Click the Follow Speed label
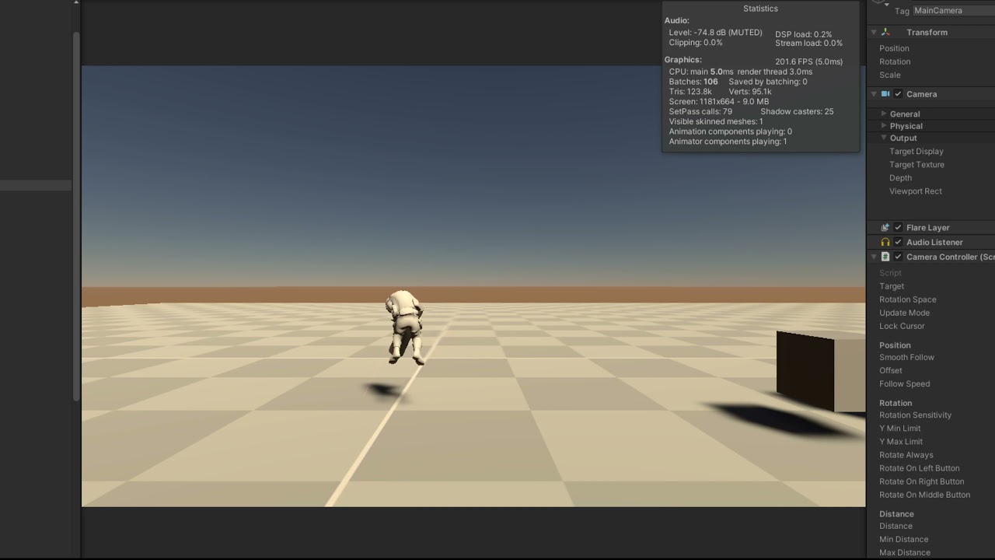 (904, 384)
